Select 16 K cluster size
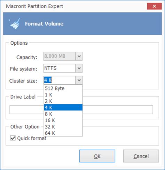This screenshot has width=165, height=170. click(63, 120)
